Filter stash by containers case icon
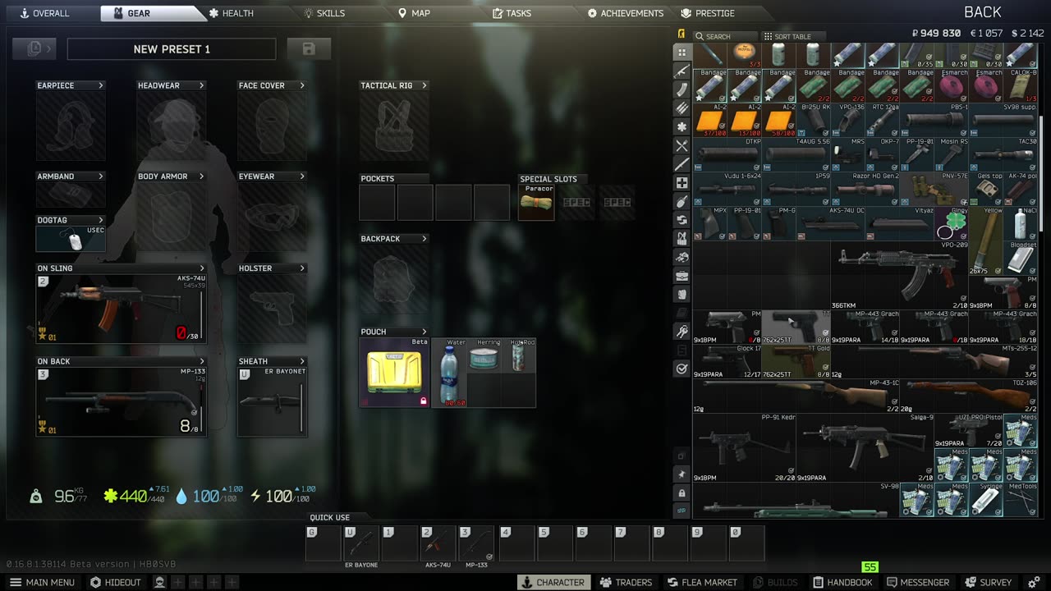 [682, 277]
